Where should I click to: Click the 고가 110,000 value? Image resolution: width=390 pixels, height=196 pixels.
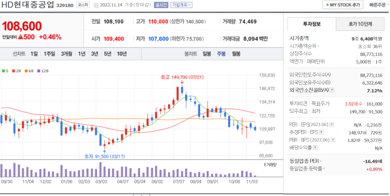tap(158, 22)
